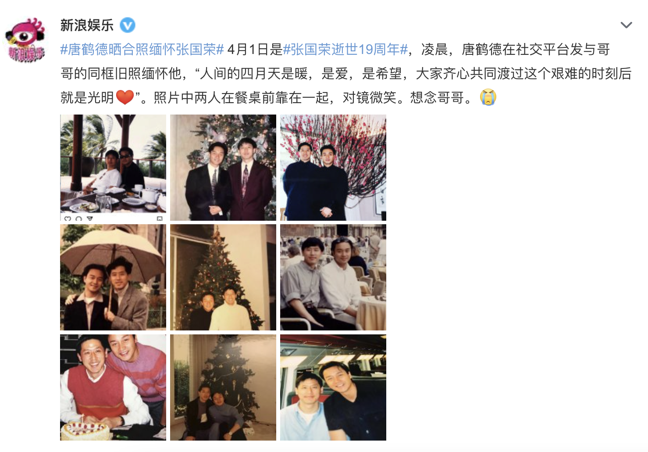This screenshot has width=648, height=452.
Task: Open the 新浪娱乐 account name link
Action: [x=87, y=25]
